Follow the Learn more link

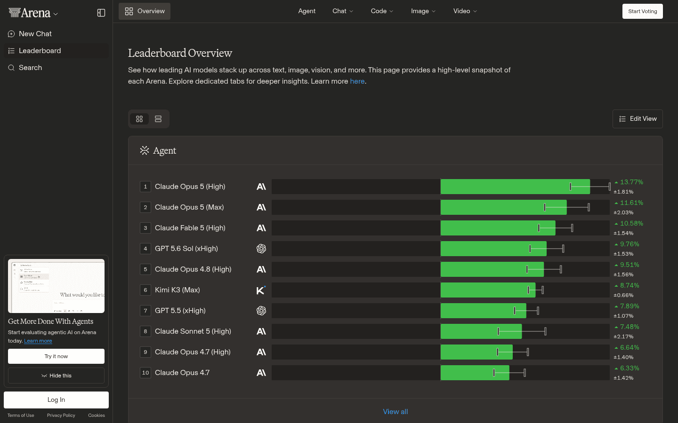tap(38, 341)
